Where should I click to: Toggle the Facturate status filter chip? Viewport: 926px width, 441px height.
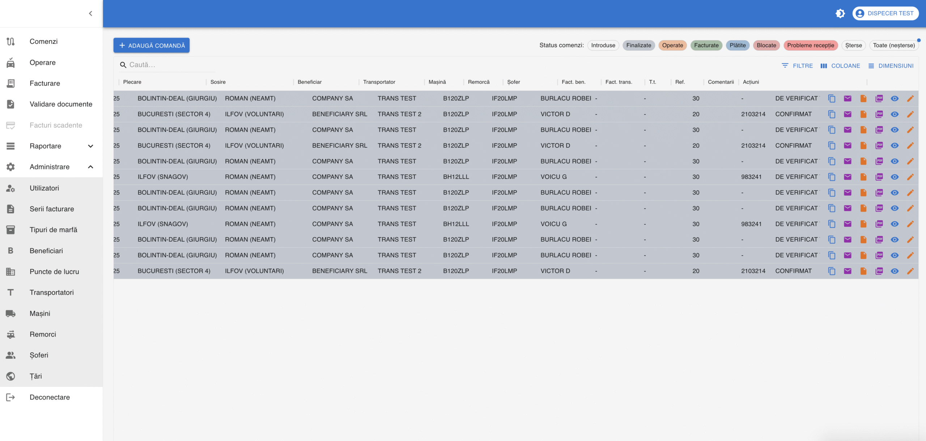(706, 45)
